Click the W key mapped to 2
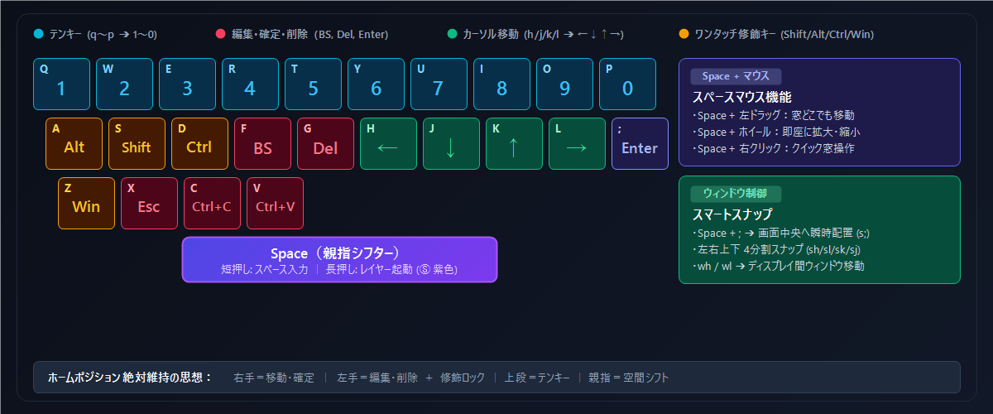Viewport: 993px width, 414px height. tap(124, 84)
